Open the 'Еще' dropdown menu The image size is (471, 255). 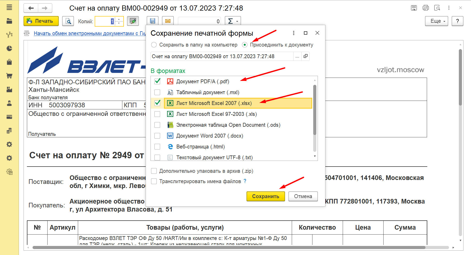[437, 21]
